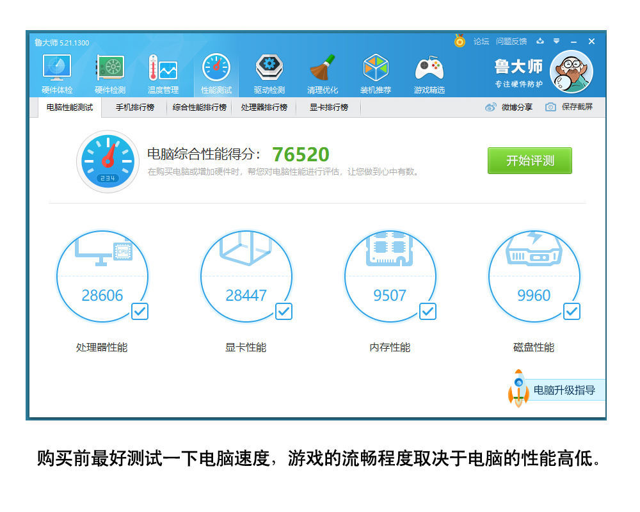This screenshot has height=512, width=640.
Task: Click the 鲁大师 avatar portrait
Action: [571, 72]
